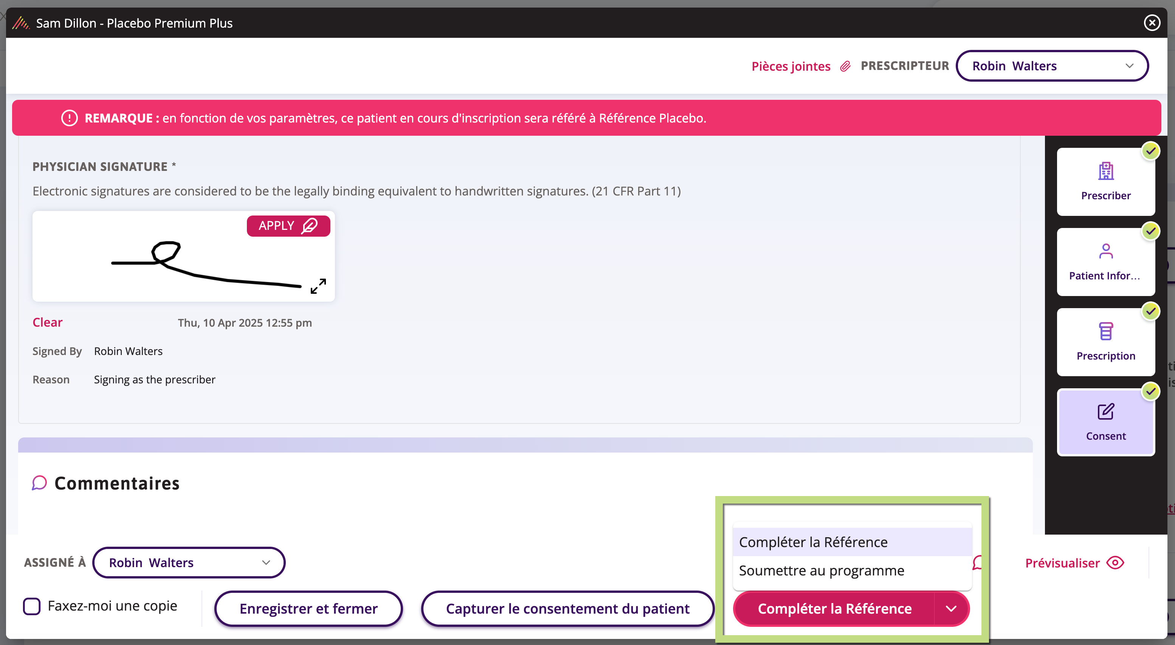This screenshot has height=645, width=1175.
Task: Check the Faxez-moi une copie checkbox
Action: (32, 606)
